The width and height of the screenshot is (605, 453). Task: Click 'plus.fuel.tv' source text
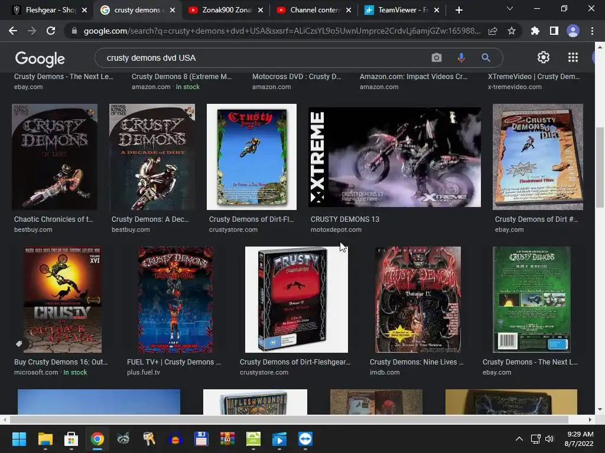144,373
